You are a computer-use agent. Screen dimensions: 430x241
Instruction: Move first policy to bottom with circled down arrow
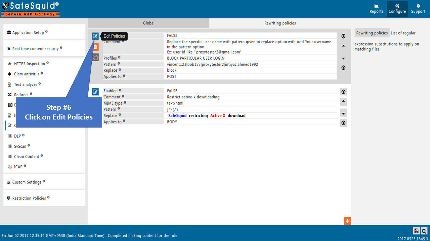pos(343,68)
